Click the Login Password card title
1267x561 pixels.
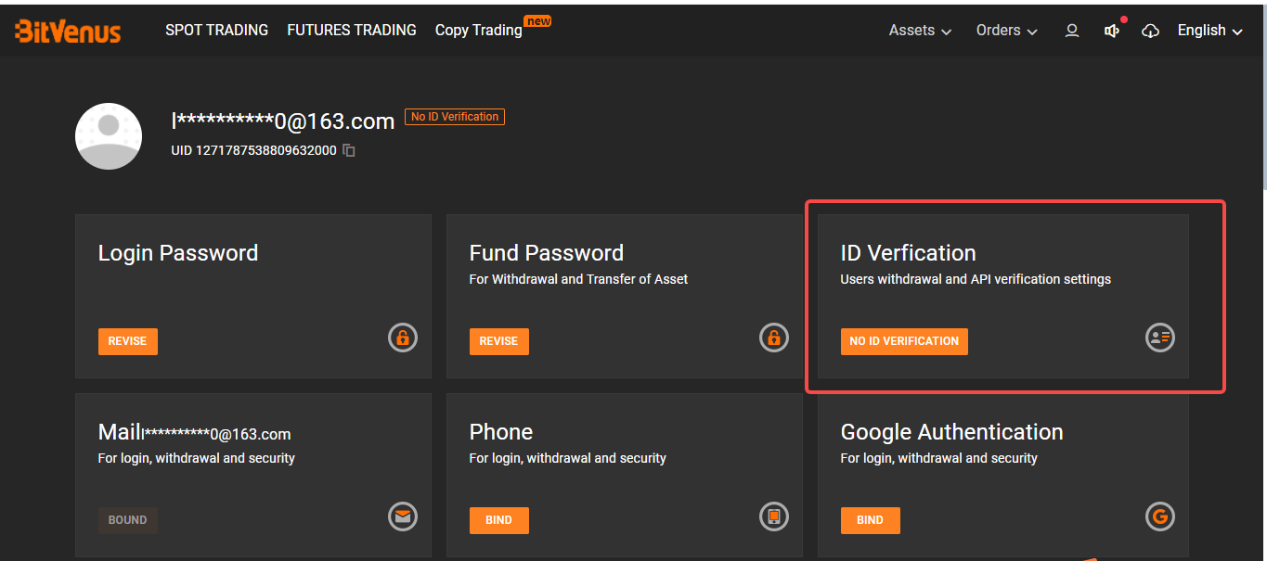[x=178, y=253]
